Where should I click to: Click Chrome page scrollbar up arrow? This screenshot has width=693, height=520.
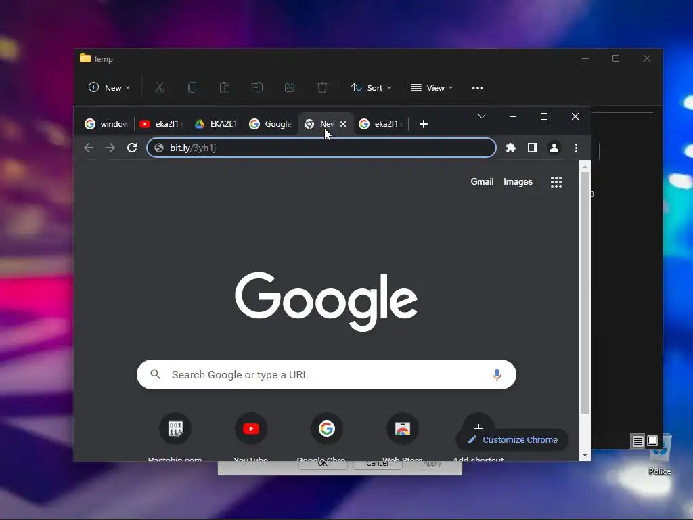coord(585,167)
